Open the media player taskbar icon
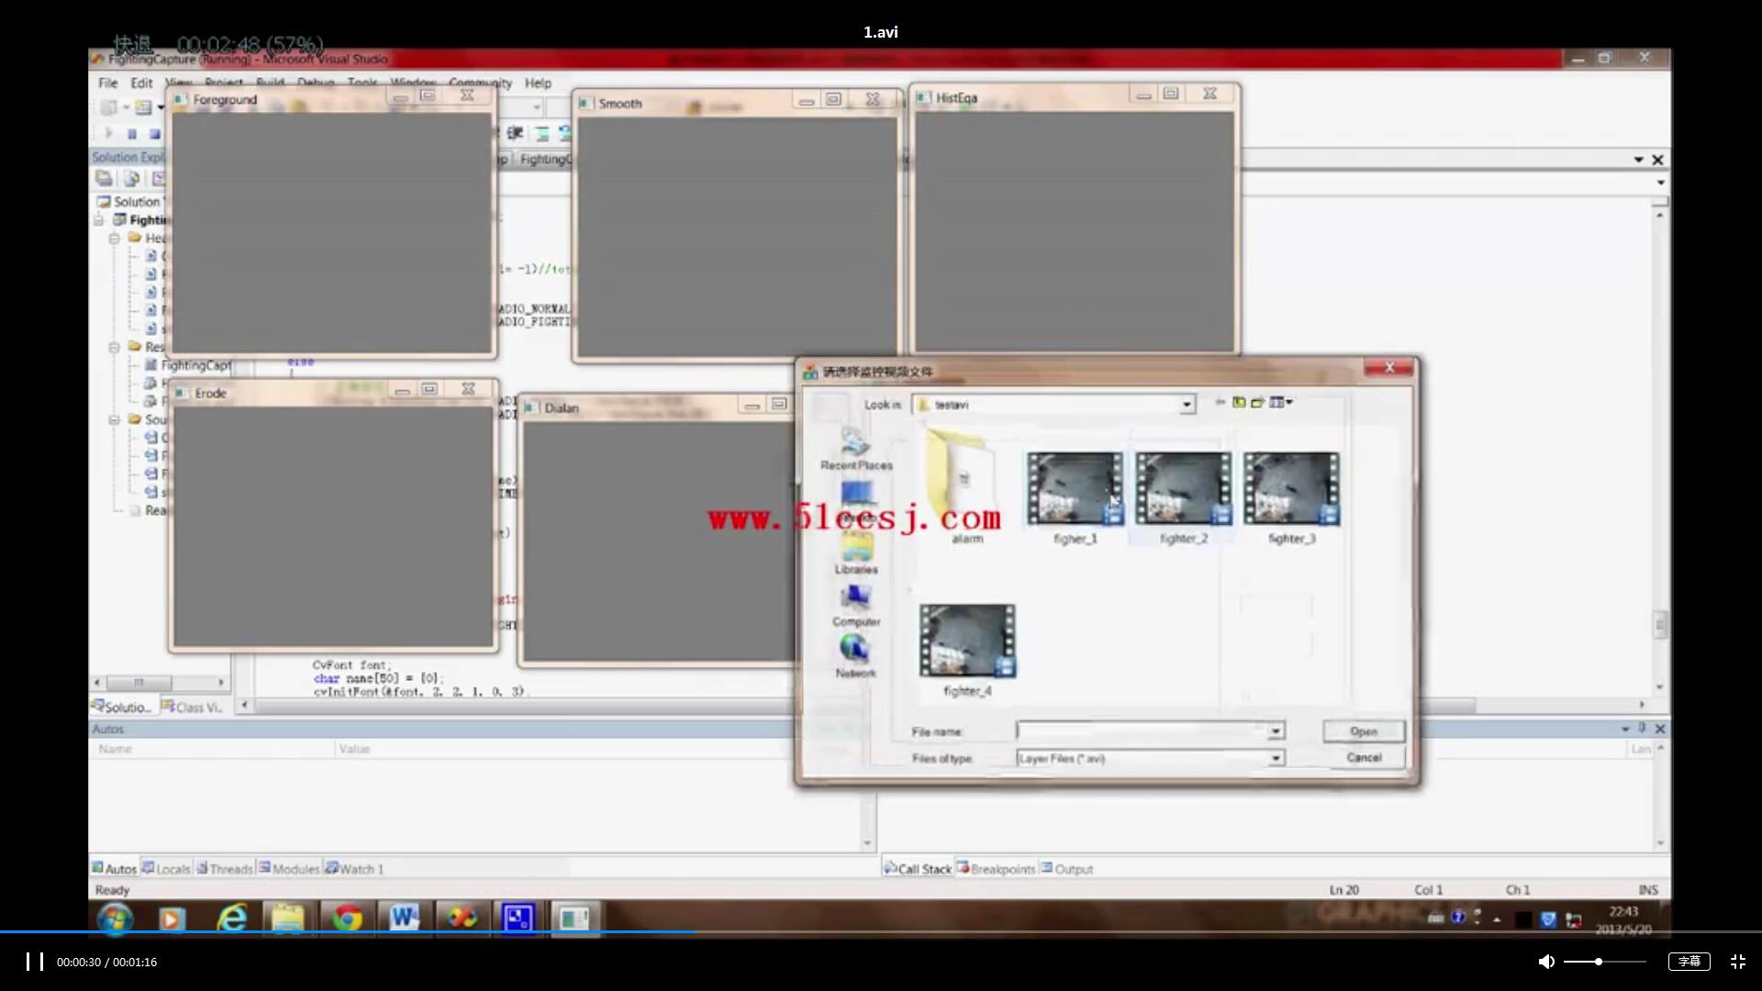Viewport: 1762px width, 991px height. click(x=173, y=918)
